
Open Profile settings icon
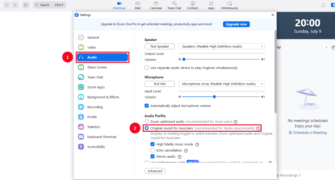tap(81, 117)
